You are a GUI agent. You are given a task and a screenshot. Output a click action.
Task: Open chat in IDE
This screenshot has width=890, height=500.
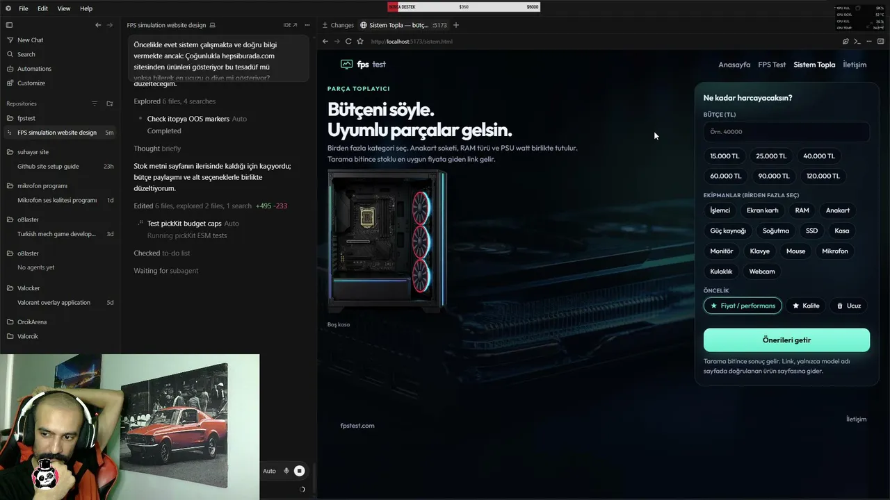(290, 25)
